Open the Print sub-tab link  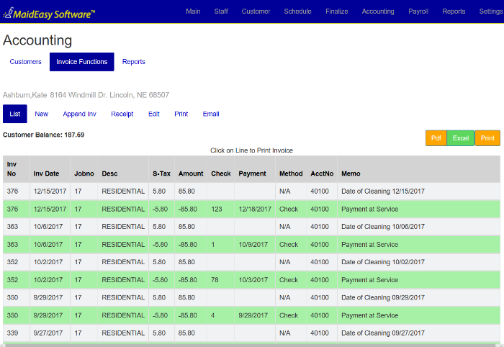pyautogui.click(x=181, y=114)
